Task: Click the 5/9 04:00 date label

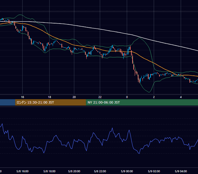Action: 181,171
